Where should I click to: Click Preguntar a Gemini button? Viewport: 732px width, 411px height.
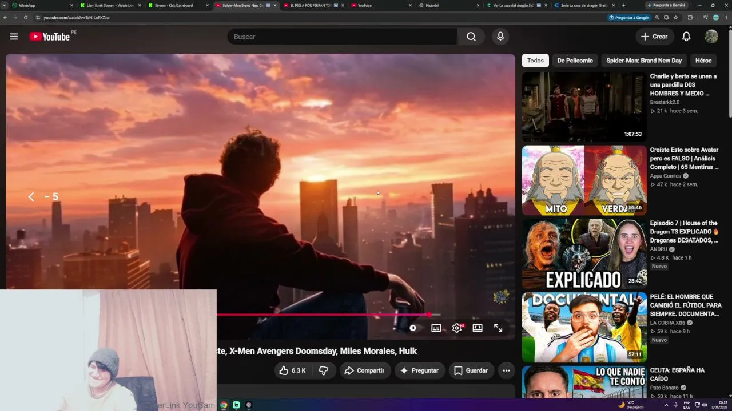point(667,5)
